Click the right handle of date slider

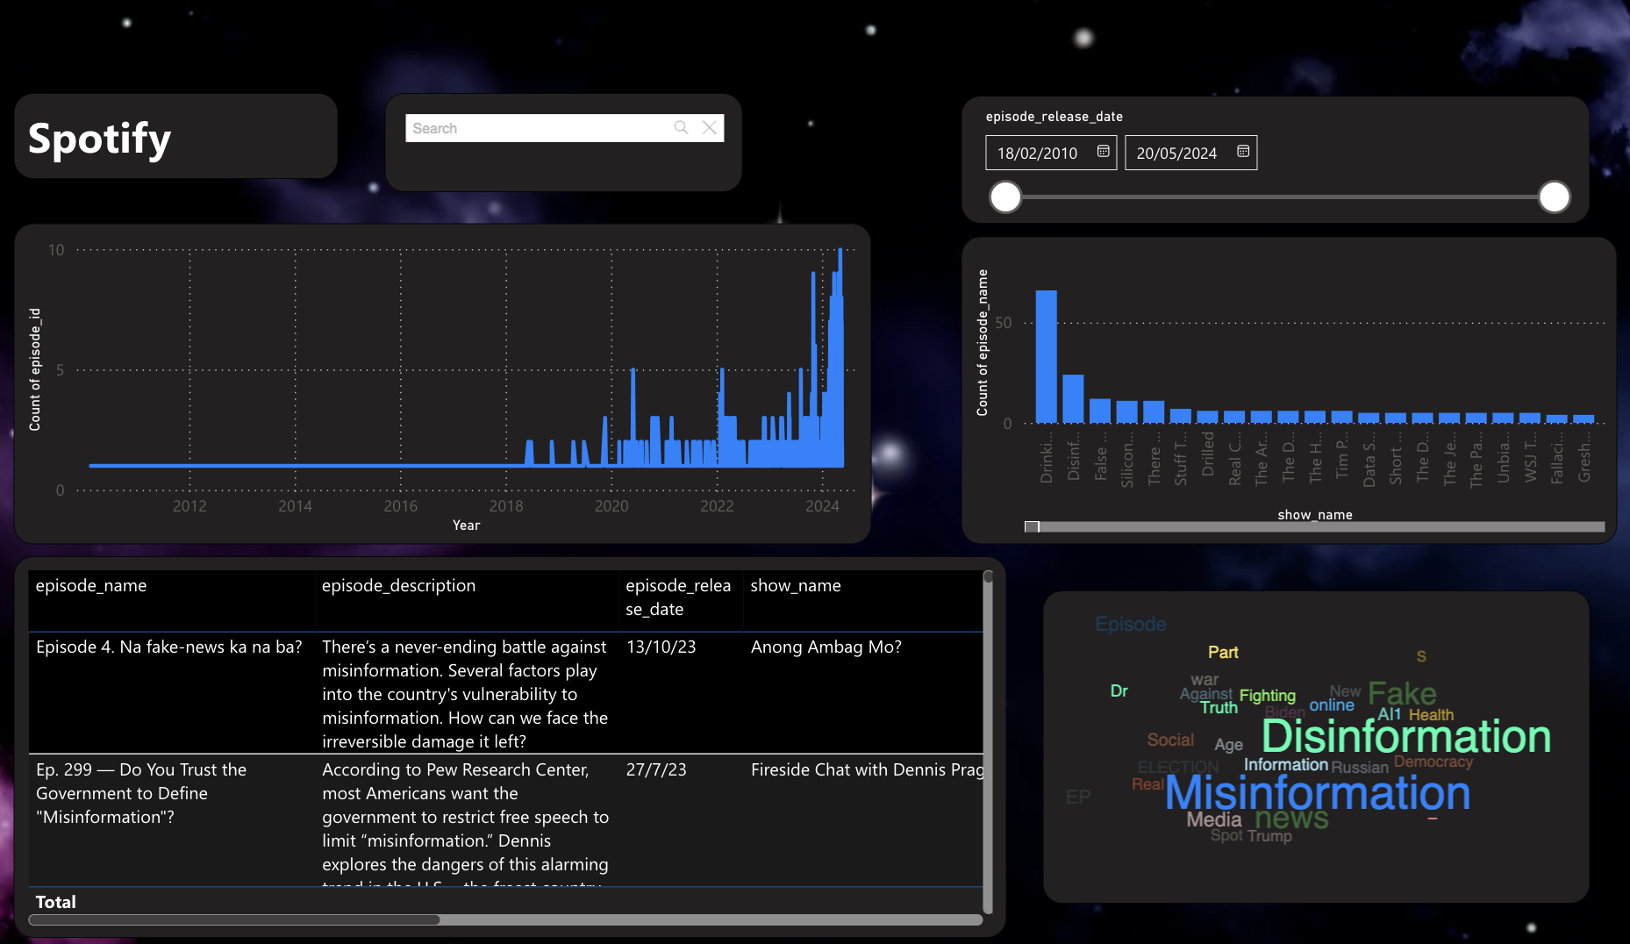pyautogui.click(x=1555, y=197)
